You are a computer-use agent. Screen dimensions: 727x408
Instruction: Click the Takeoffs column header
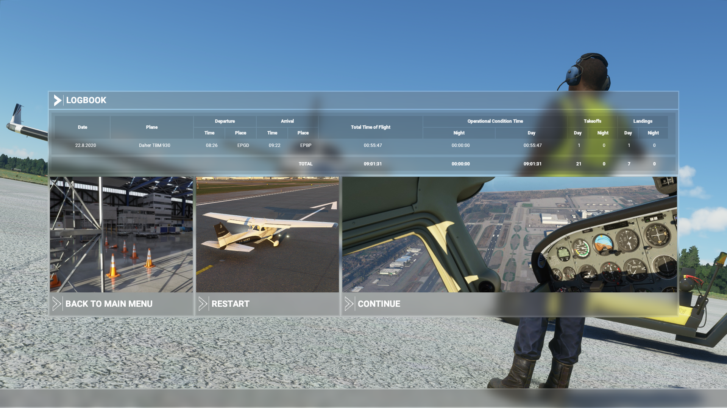[592, 121]
